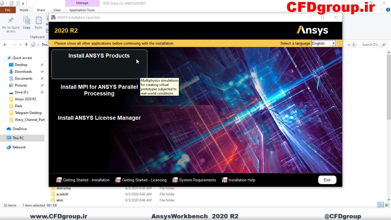Image resolution: width=391 pixels, height=220 pixels.
Task: Expand the recent locations chevron
Action: [x=20, y=45]
